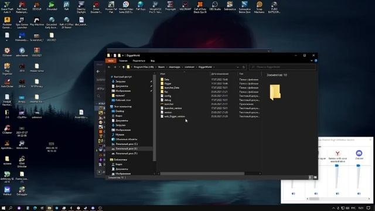The width and height of the screenshot is (375, 211).
Task: Mute Discord in the volume mixer
Action: tap(359, 193)
